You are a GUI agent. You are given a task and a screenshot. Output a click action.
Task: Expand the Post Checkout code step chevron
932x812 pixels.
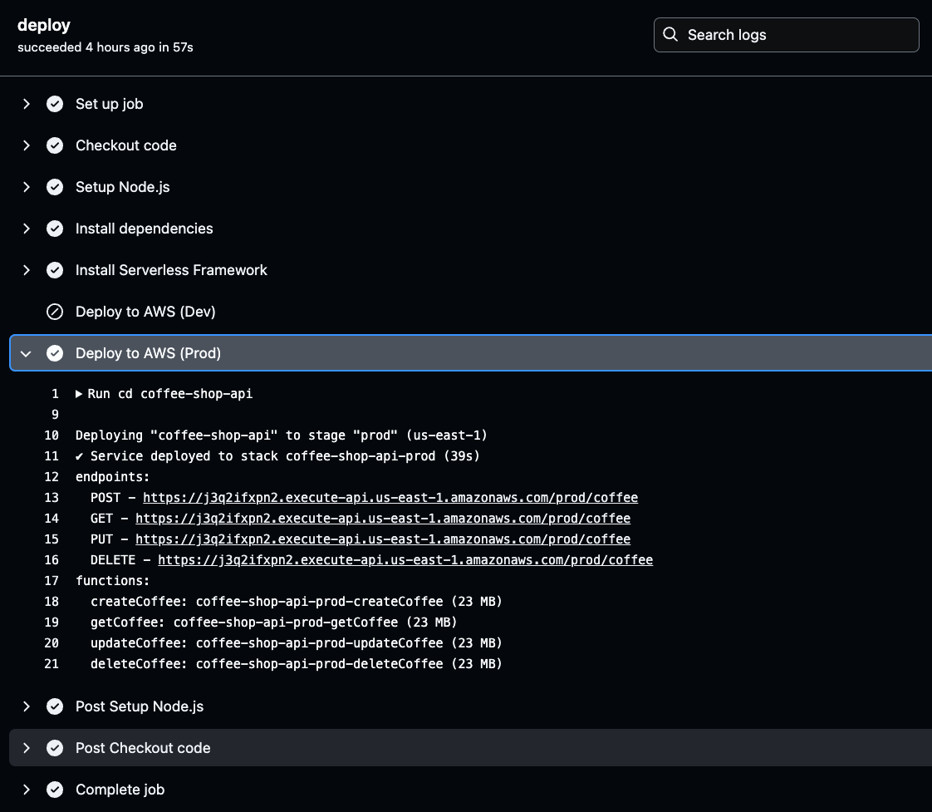[26, 748]
